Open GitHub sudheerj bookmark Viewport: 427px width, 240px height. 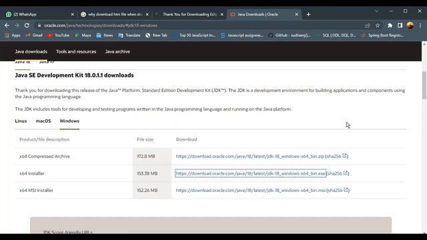pyautogui.click(x=290, y=35)
